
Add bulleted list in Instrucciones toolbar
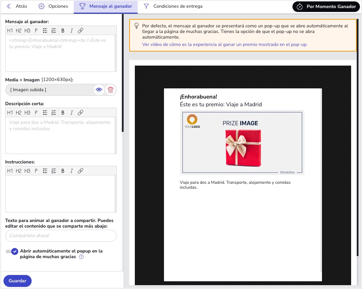(45, 171)
